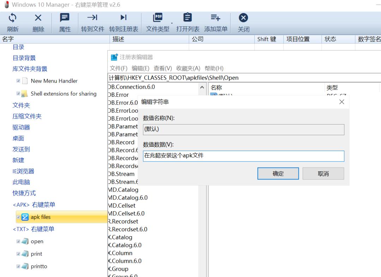This screenshot has width=381, height=277.
Task: Open the 帮助(H) menu in Registry Editor
Action: coord(214,68)
